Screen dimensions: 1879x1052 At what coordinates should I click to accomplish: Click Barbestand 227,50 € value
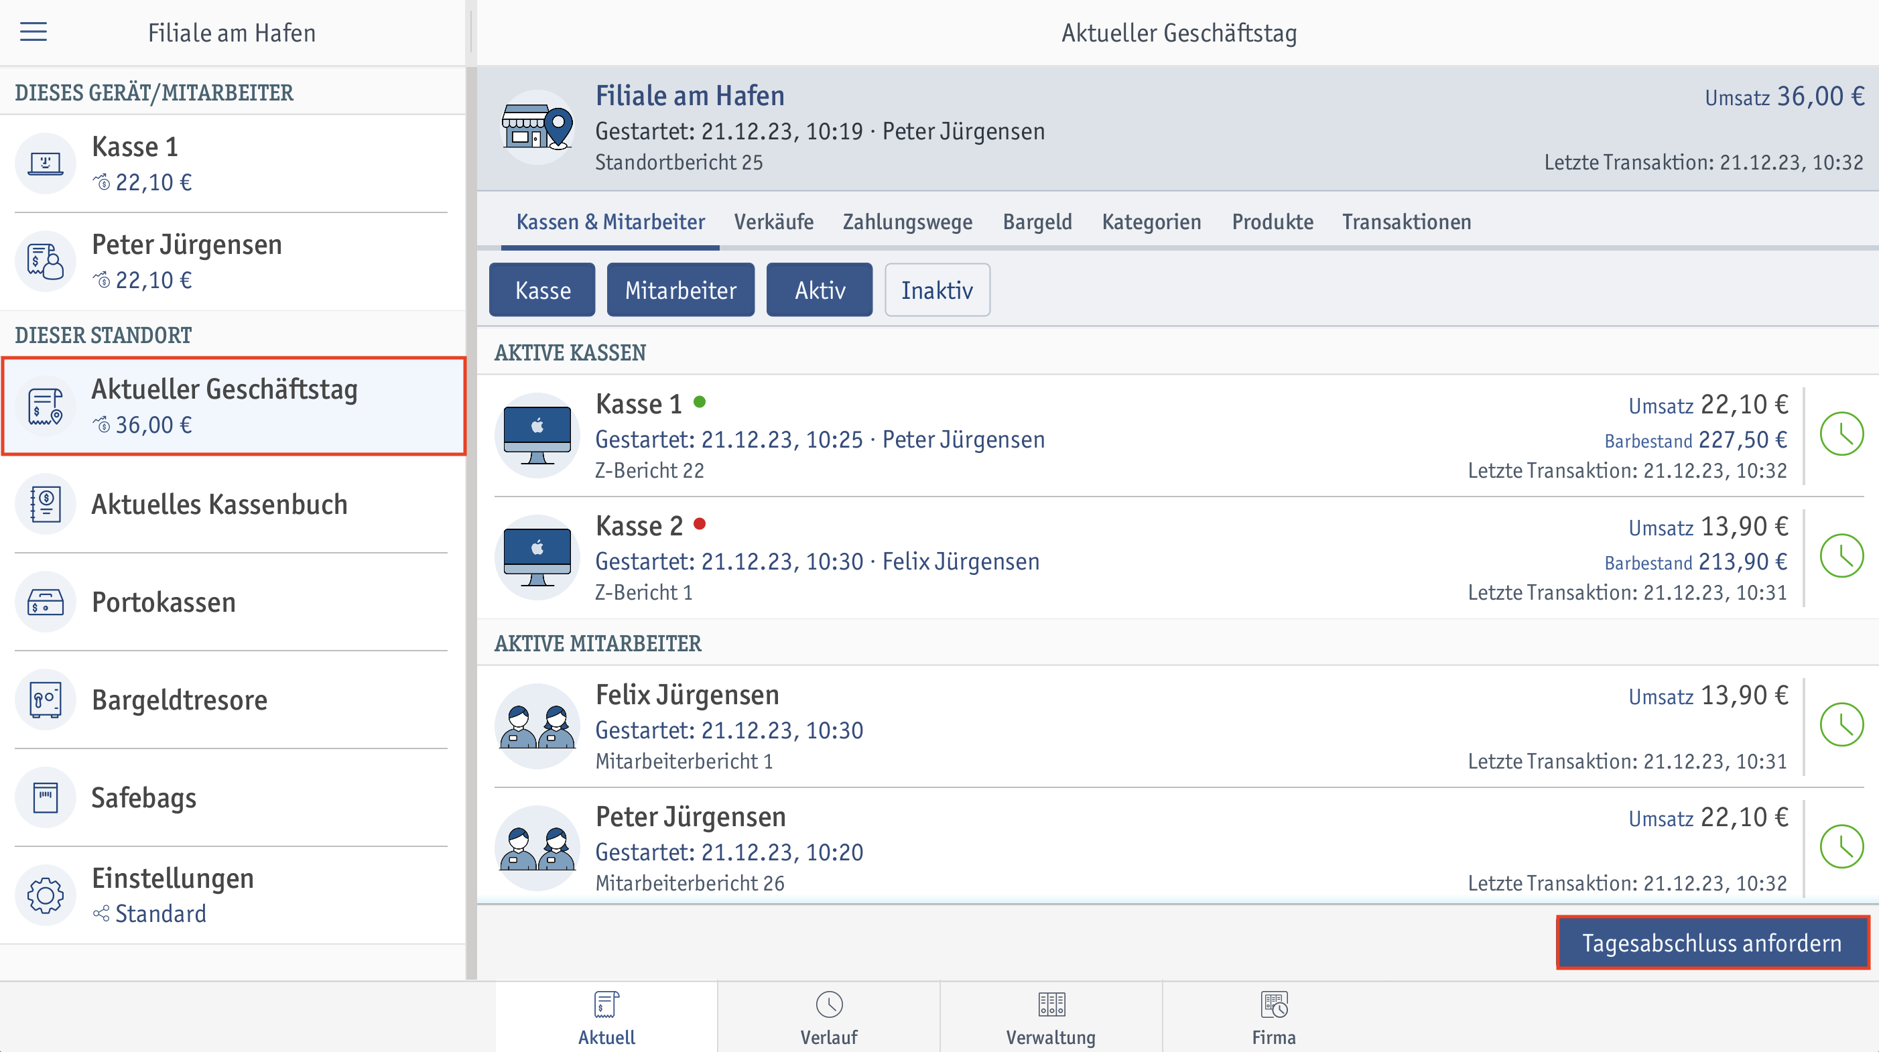[x=1696, y=440]
